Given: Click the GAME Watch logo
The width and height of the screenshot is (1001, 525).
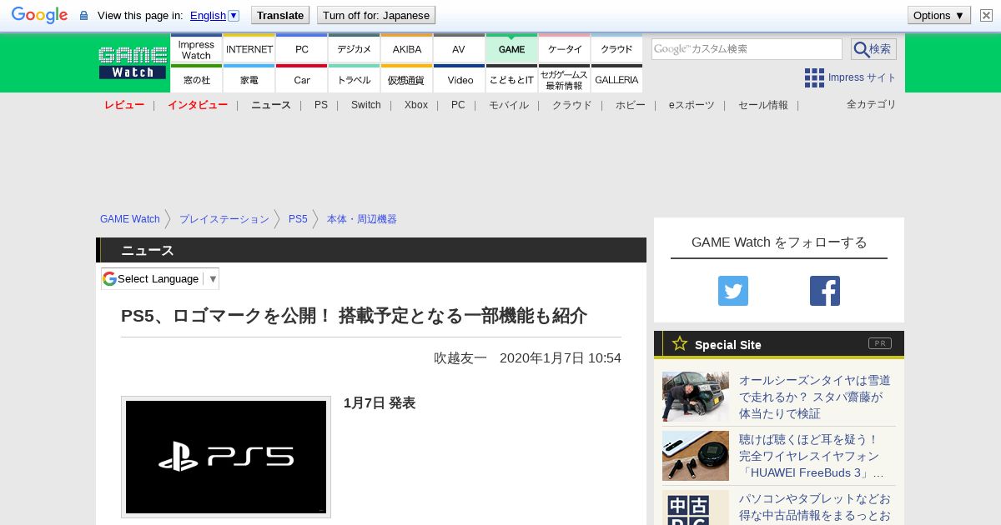Looking at the screenshot, I should (133, 62).
